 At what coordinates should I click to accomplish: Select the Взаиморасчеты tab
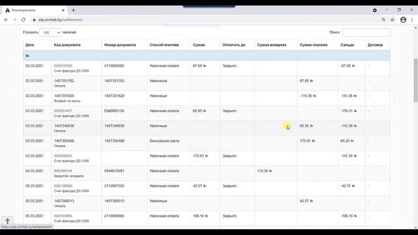35,10
